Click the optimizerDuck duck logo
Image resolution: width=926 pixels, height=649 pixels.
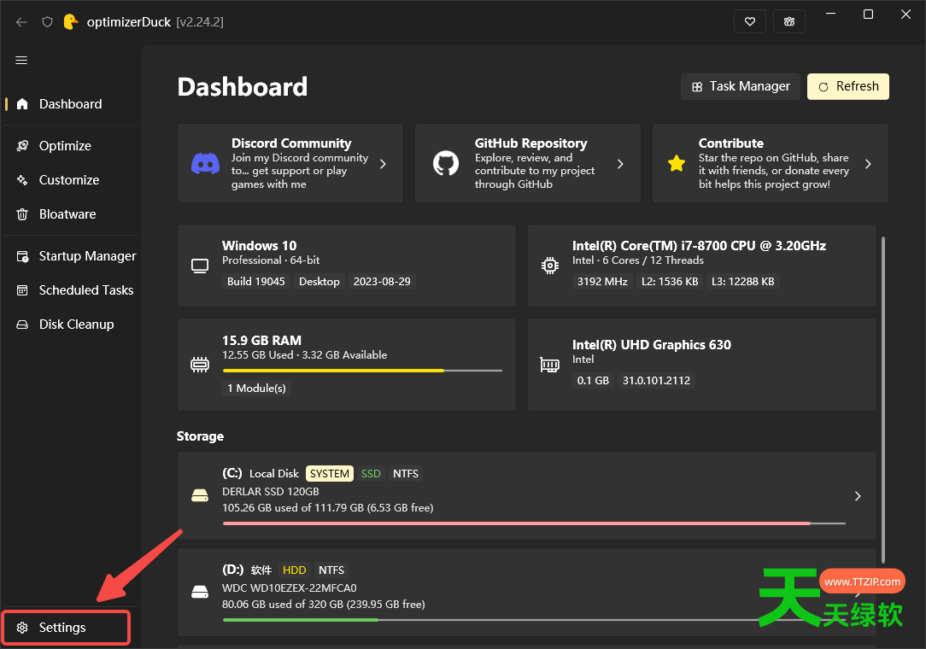tap(71, 22)
